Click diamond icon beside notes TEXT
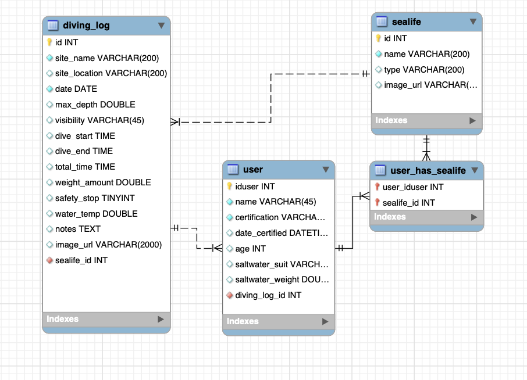The image size is (527, 380). [x=50, y=229]
